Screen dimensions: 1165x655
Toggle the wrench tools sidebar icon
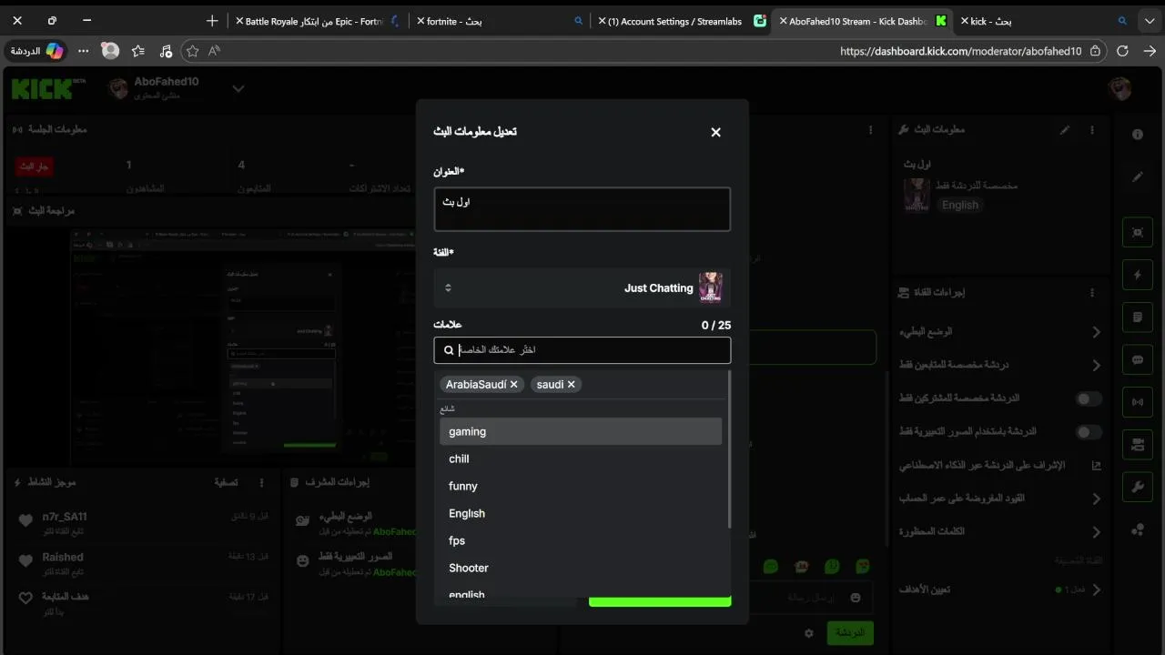[x=1138, y=488]
